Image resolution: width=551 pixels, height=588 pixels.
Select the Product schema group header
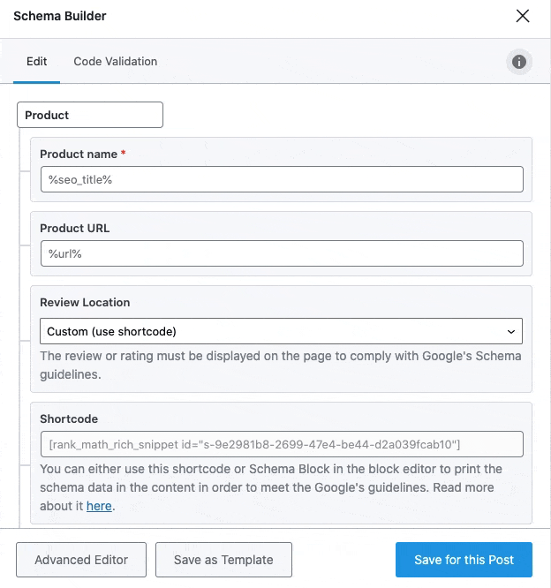click(x=90, y=115)
